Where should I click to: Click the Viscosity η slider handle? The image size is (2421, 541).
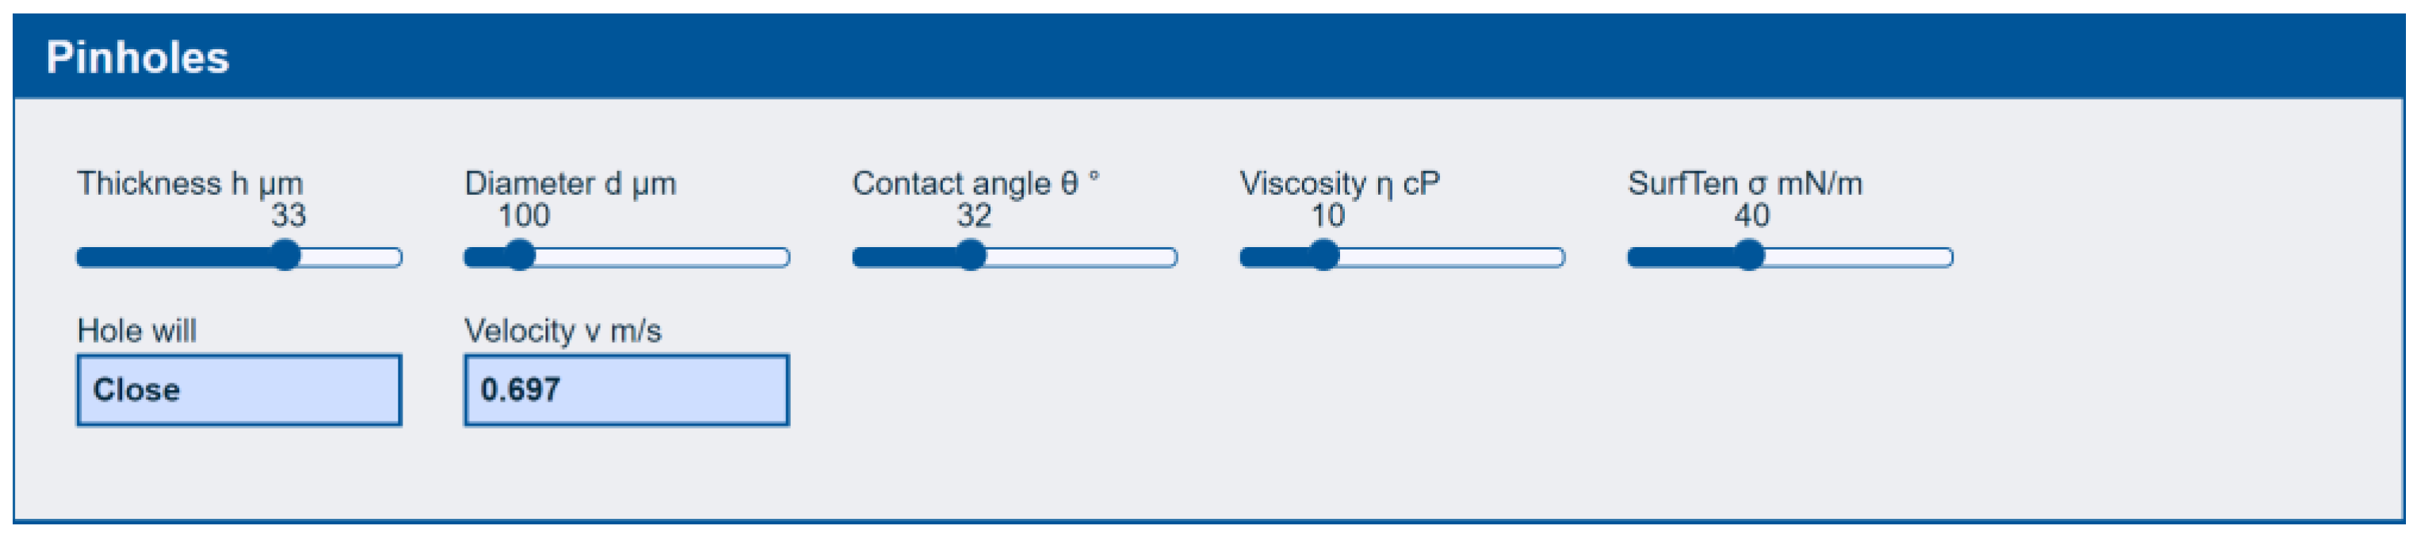coord(1324,257)
